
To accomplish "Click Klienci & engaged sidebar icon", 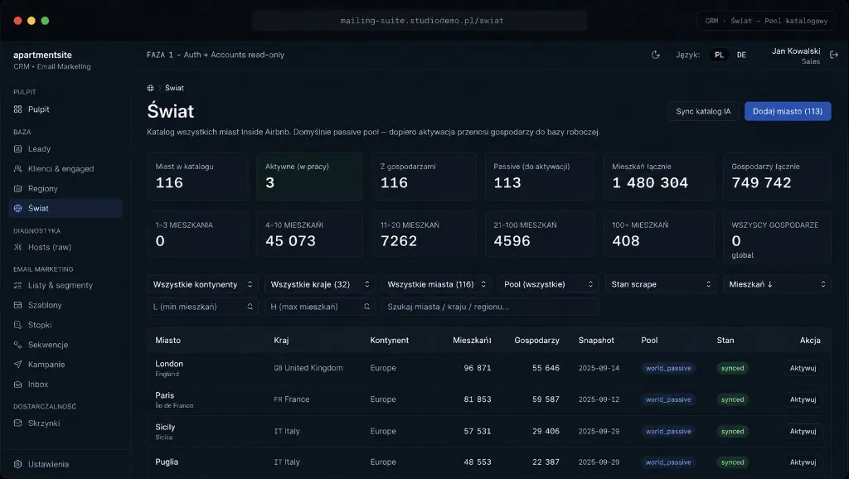I will (18, 169).
